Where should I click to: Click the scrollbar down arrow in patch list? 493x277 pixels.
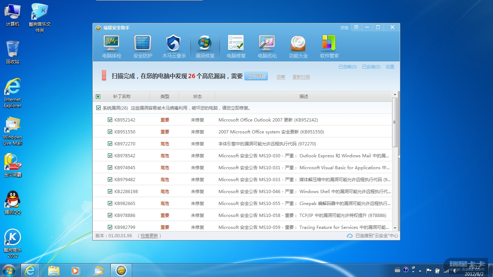pyautogui.click(x=395, y=228)
